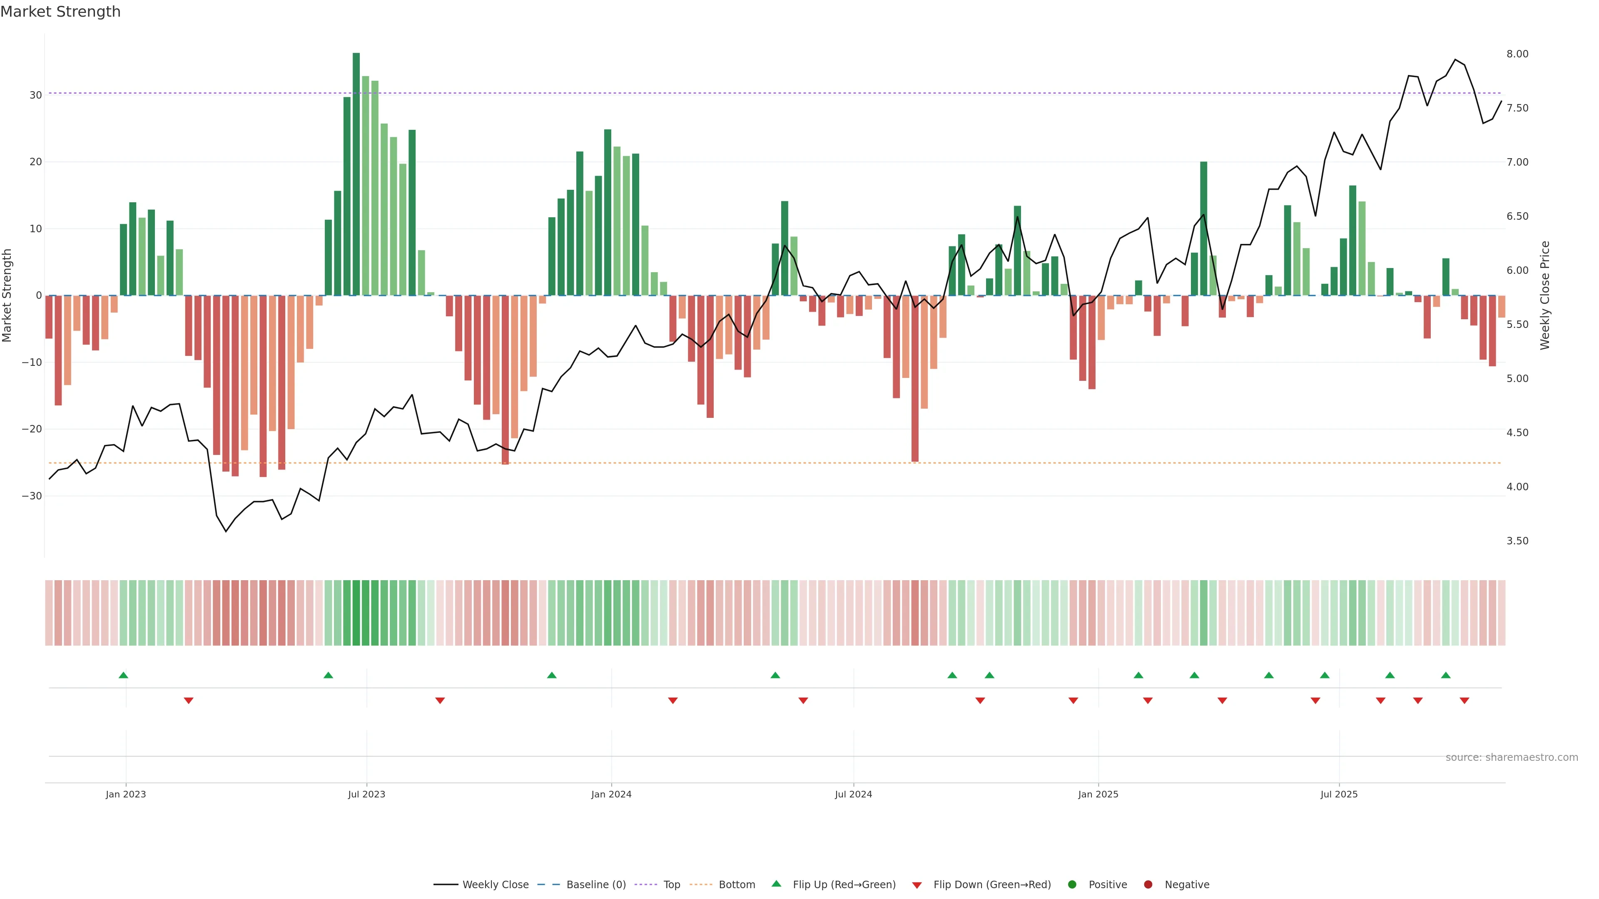Click the darkest green heatmap strip cell
Viewport: 1599px width, 899px height.
click(x=356, y=613)
